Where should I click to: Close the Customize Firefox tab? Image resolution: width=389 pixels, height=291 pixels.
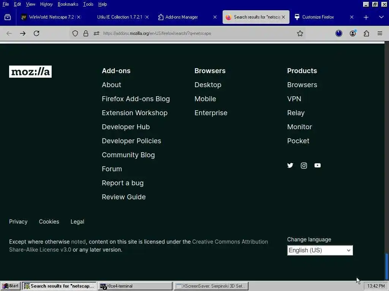(351, 17)
